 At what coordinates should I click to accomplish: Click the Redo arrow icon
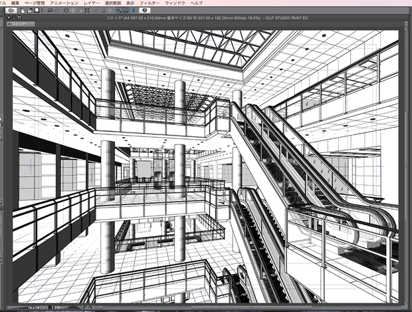coord(56,11)
